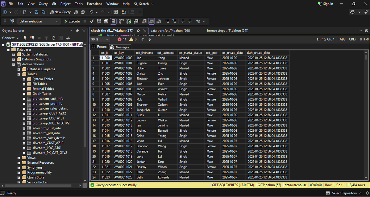The width and height of the screenshot is (370, 197).
Task: Open the Undo history dropdown arrow
Action: (x=97, y=12)
